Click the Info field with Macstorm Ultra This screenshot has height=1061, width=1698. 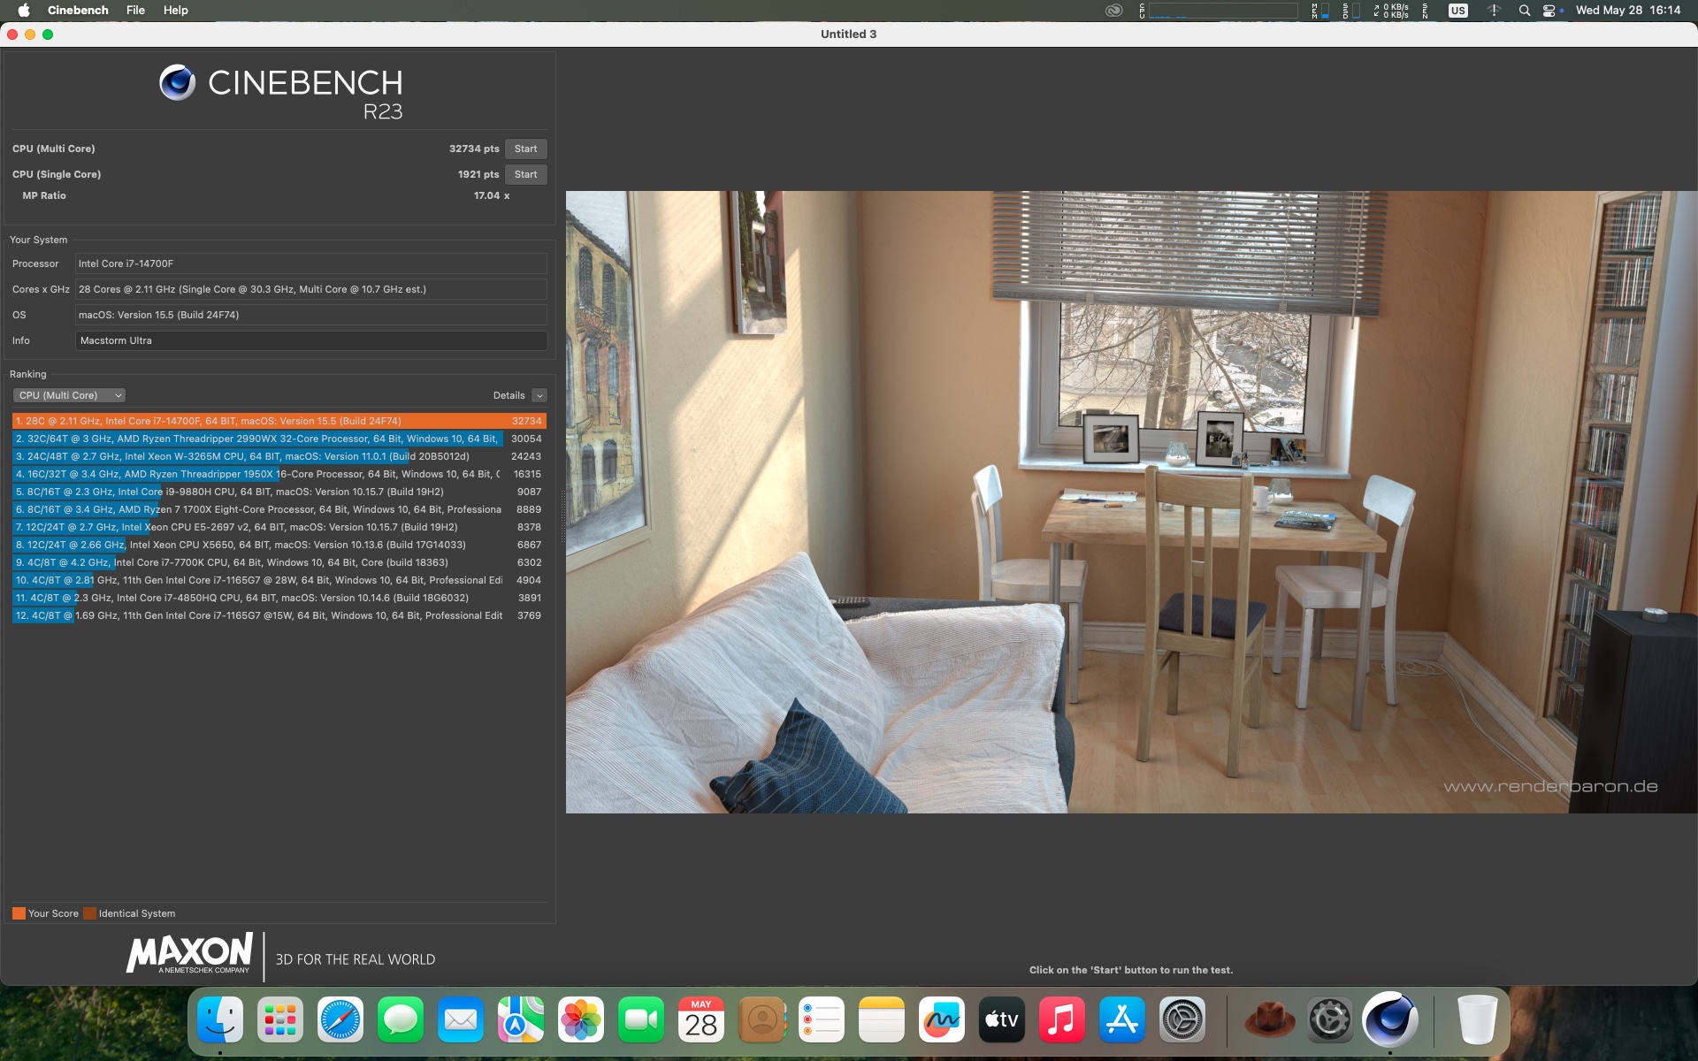(310, 340)
